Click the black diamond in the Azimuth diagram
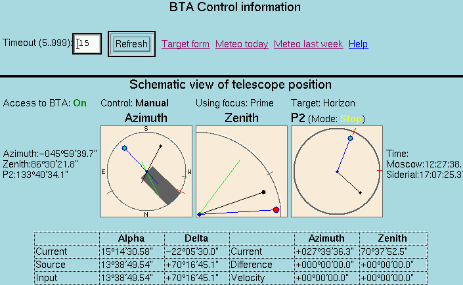The height and width of the screenshot is (285, 463). tap(161, 146)
